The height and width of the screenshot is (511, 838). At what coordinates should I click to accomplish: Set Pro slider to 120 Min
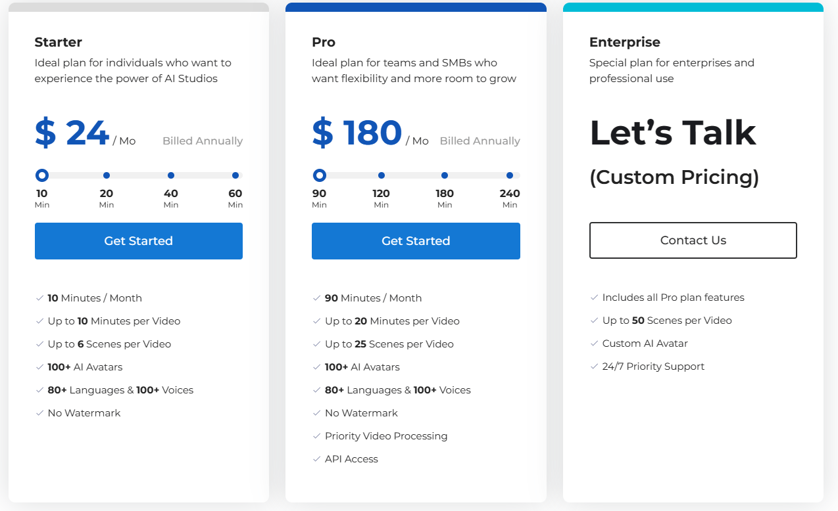(382, 175)
